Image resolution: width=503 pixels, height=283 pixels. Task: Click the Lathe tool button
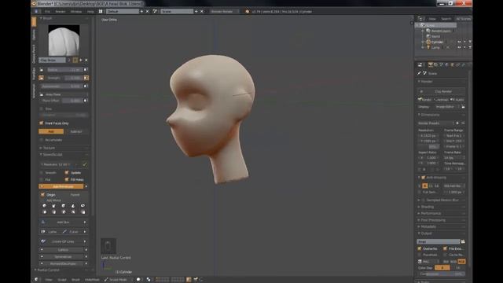(50, 232)
